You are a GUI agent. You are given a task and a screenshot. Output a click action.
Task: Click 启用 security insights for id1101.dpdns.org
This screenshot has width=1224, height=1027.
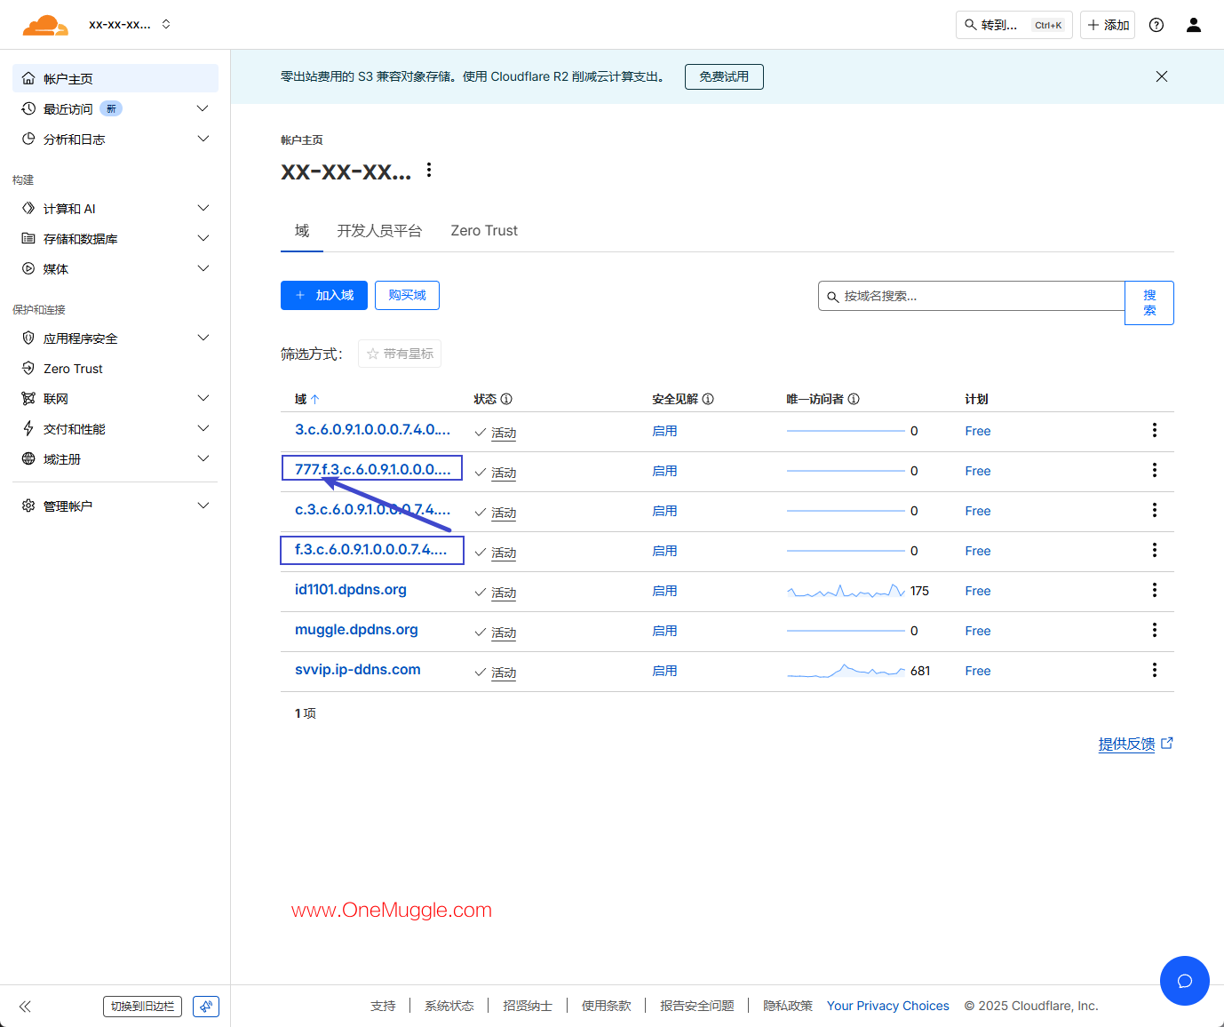click(664, 591)
